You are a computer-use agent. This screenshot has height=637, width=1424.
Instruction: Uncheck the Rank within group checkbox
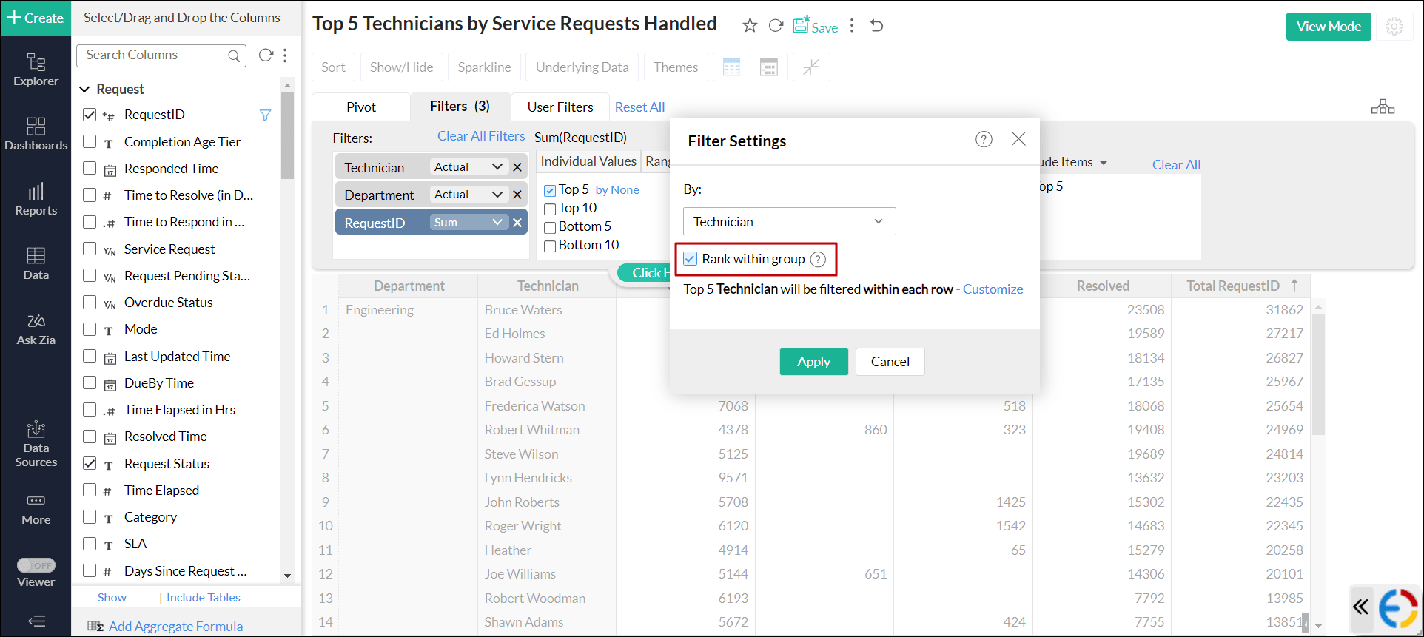point(691,259)
